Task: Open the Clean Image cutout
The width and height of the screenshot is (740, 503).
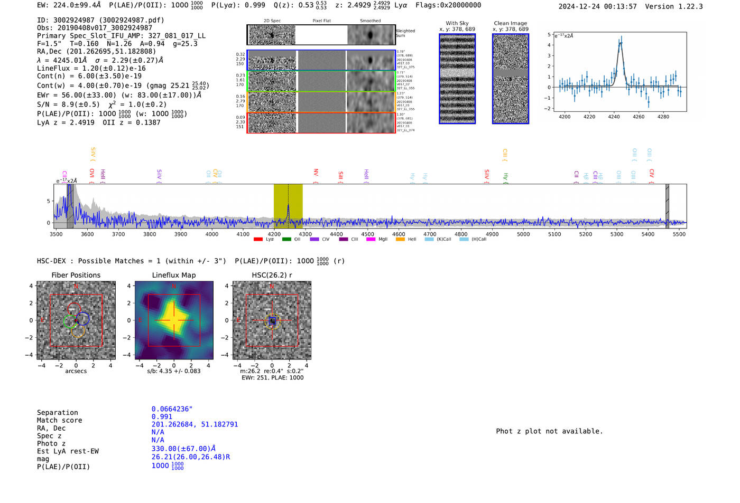Action: tap(511, 79)
